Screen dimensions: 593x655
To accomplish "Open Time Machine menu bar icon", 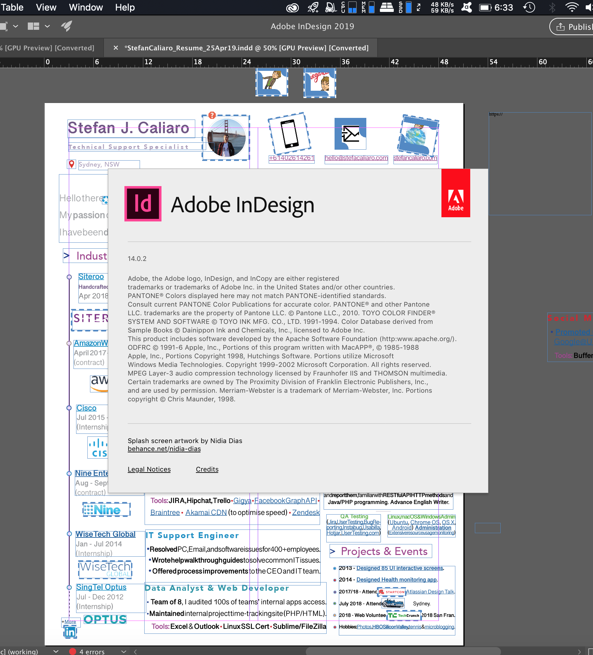I will [529, 7].
